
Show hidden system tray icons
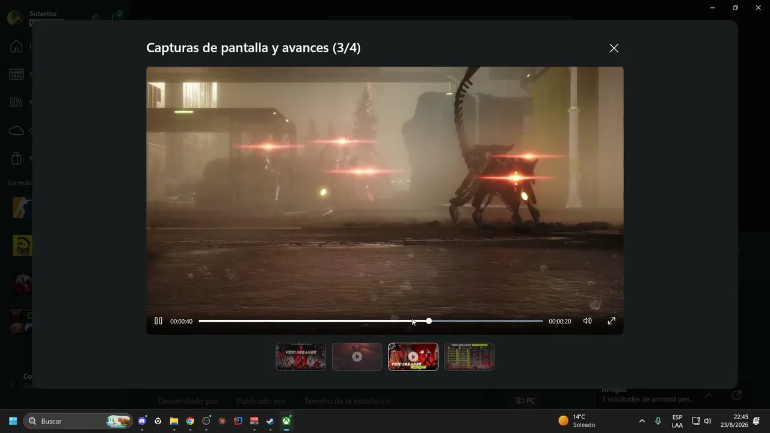click(642, 421)
